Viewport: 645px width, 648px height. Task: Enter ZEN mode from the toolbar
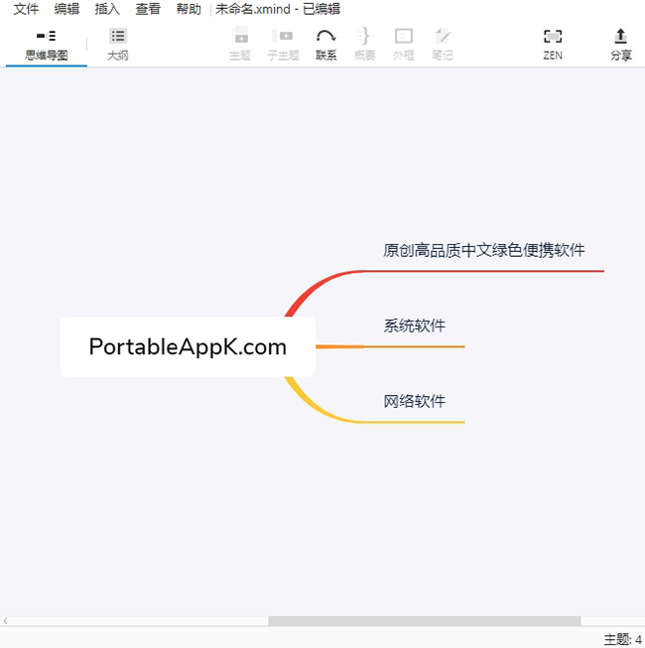[x=553, y=37]
